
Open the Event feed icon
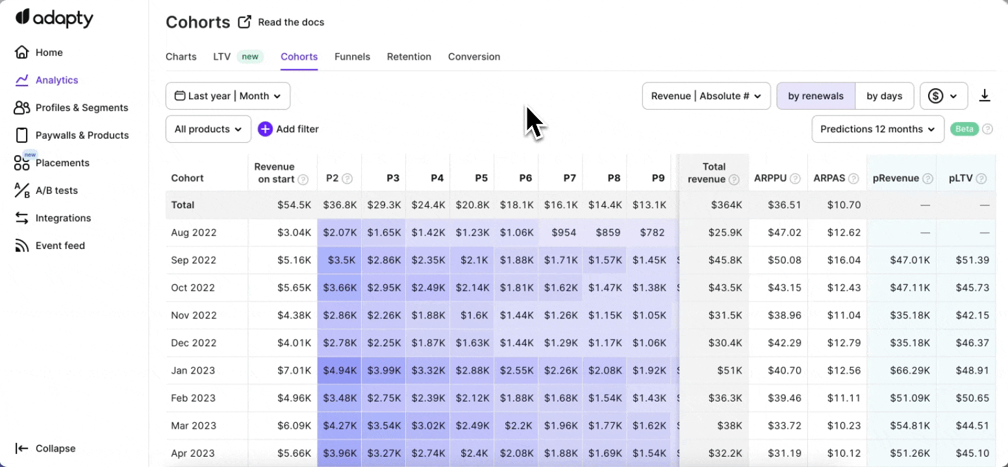click(x=22, y=246)
